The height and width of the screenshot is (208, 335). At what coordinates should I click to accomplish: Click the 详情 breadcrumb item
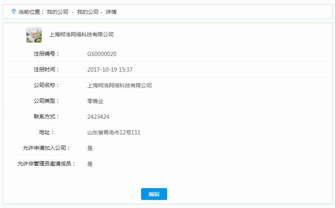coord(111,12)
